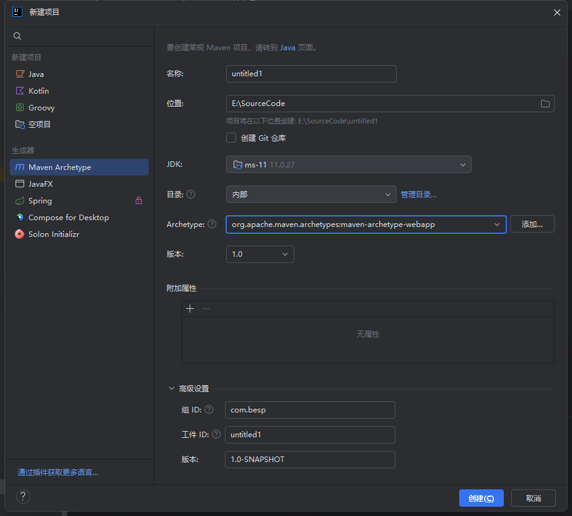Click the 创建(C) button
Viewport: 572px width, 516px height.
(x=481, y=498)
